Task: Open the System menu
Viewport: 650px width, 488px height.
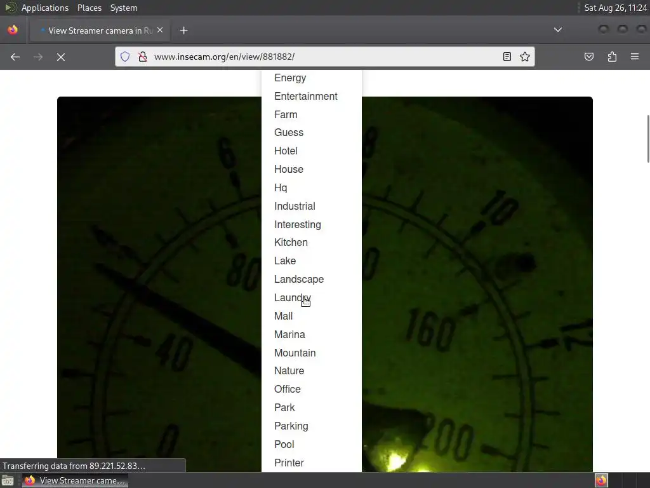Action: point(124,8)
